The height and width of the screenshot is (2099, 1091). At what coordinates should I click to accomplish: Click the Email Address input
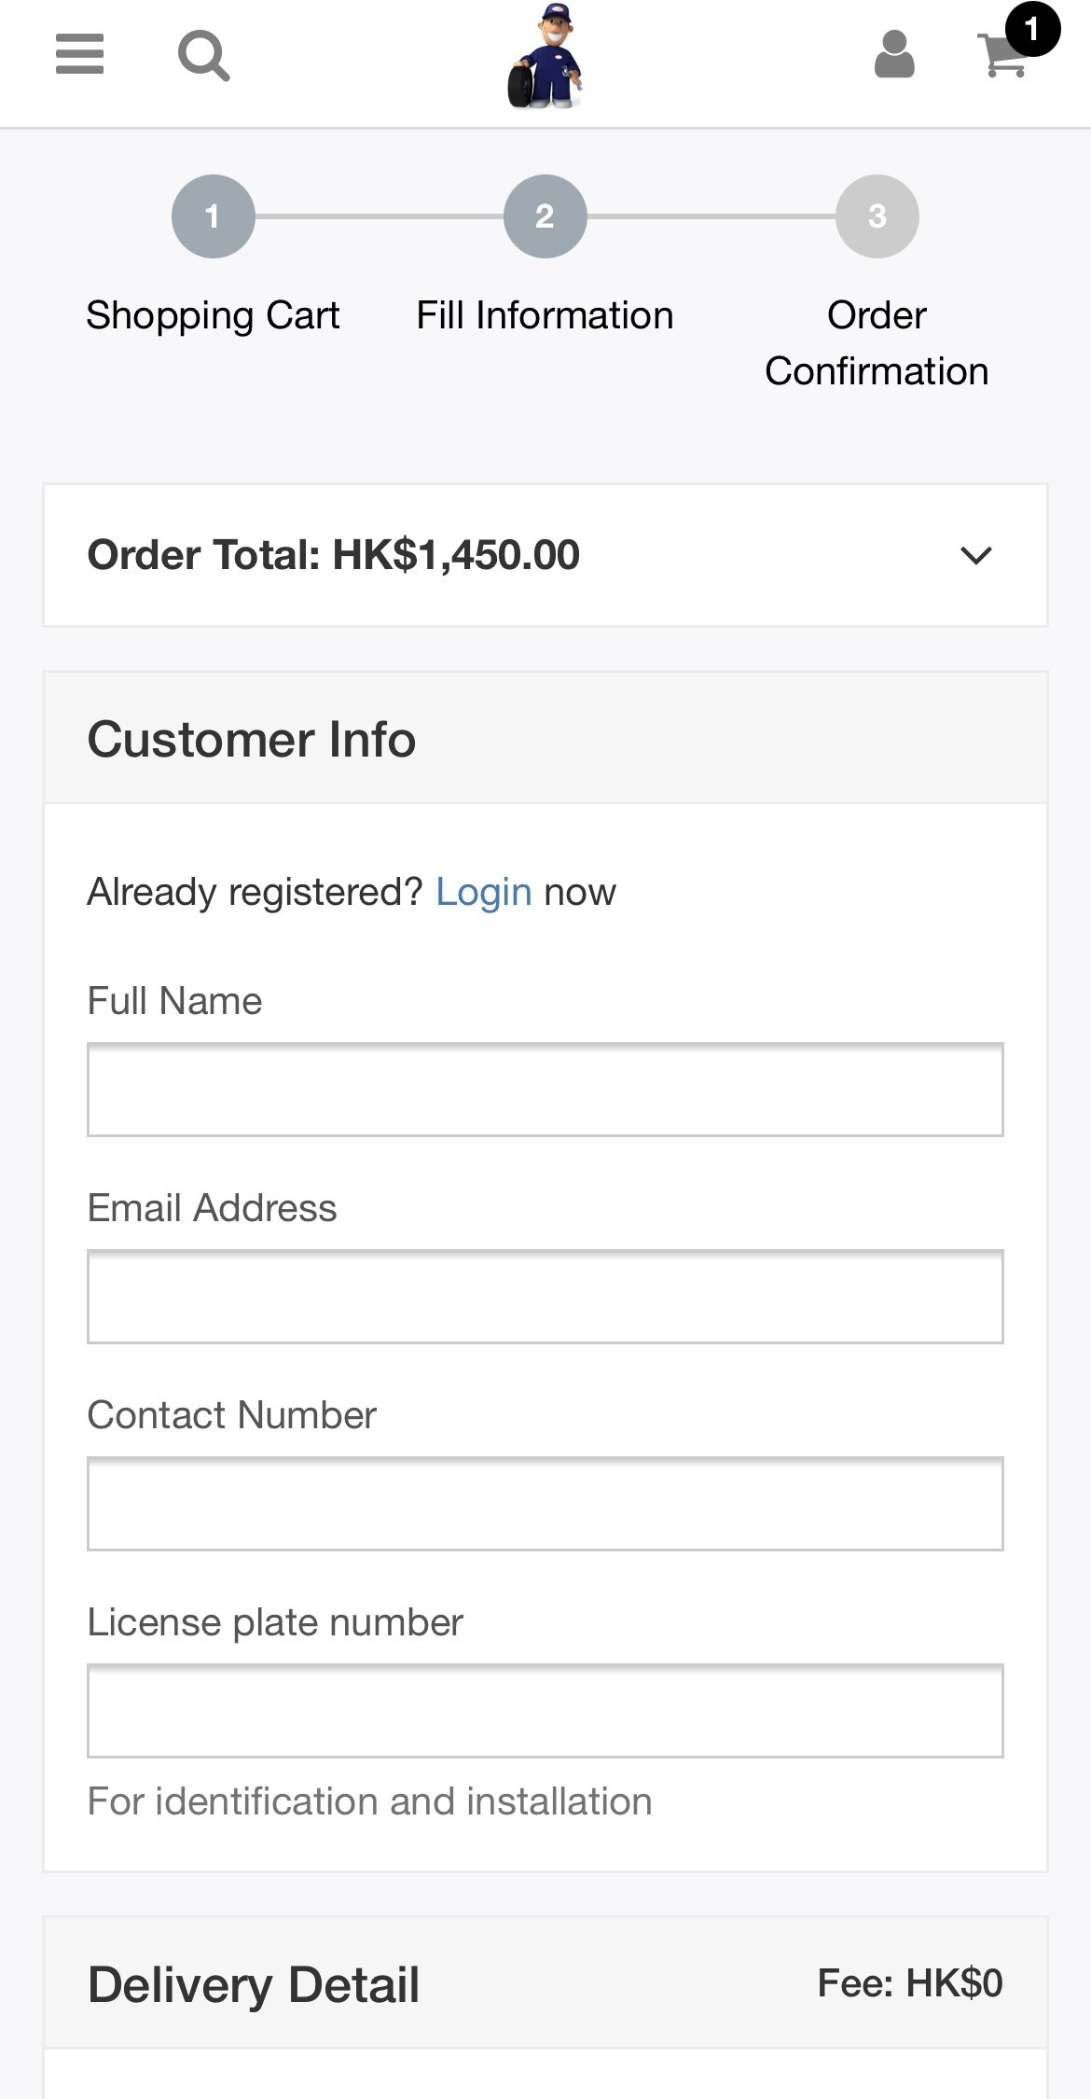[x=545, y=1297]
